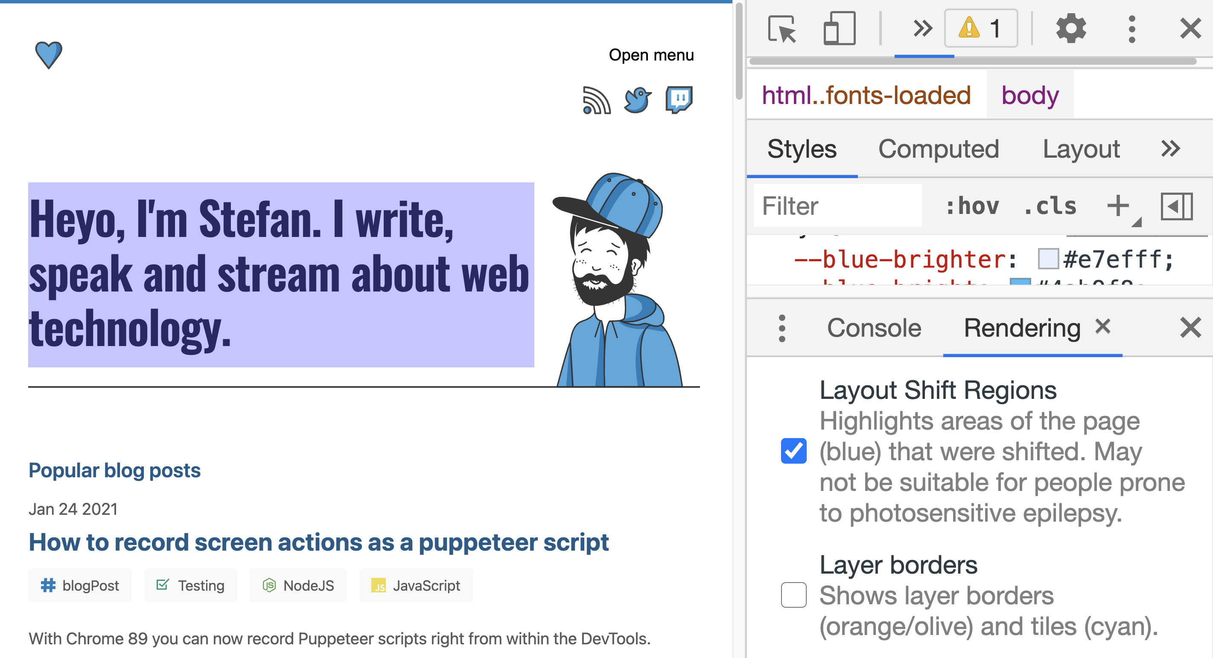Switch to the Console drawer tab
Image resolution: width=1213 pixels, height=658 pixels.
[874, 328]
